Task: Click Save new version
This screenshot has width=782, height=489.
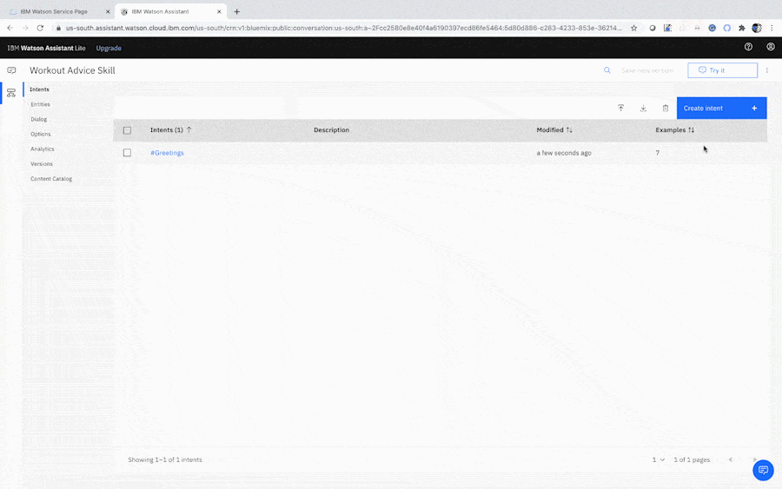Action: 647,70
